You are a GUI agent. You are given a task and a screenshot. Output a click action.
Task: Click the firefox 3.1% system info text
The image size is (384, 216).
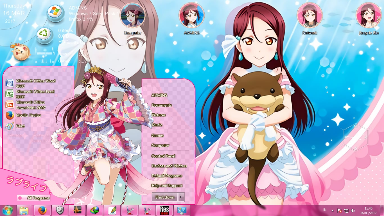(x=81, y=19)
